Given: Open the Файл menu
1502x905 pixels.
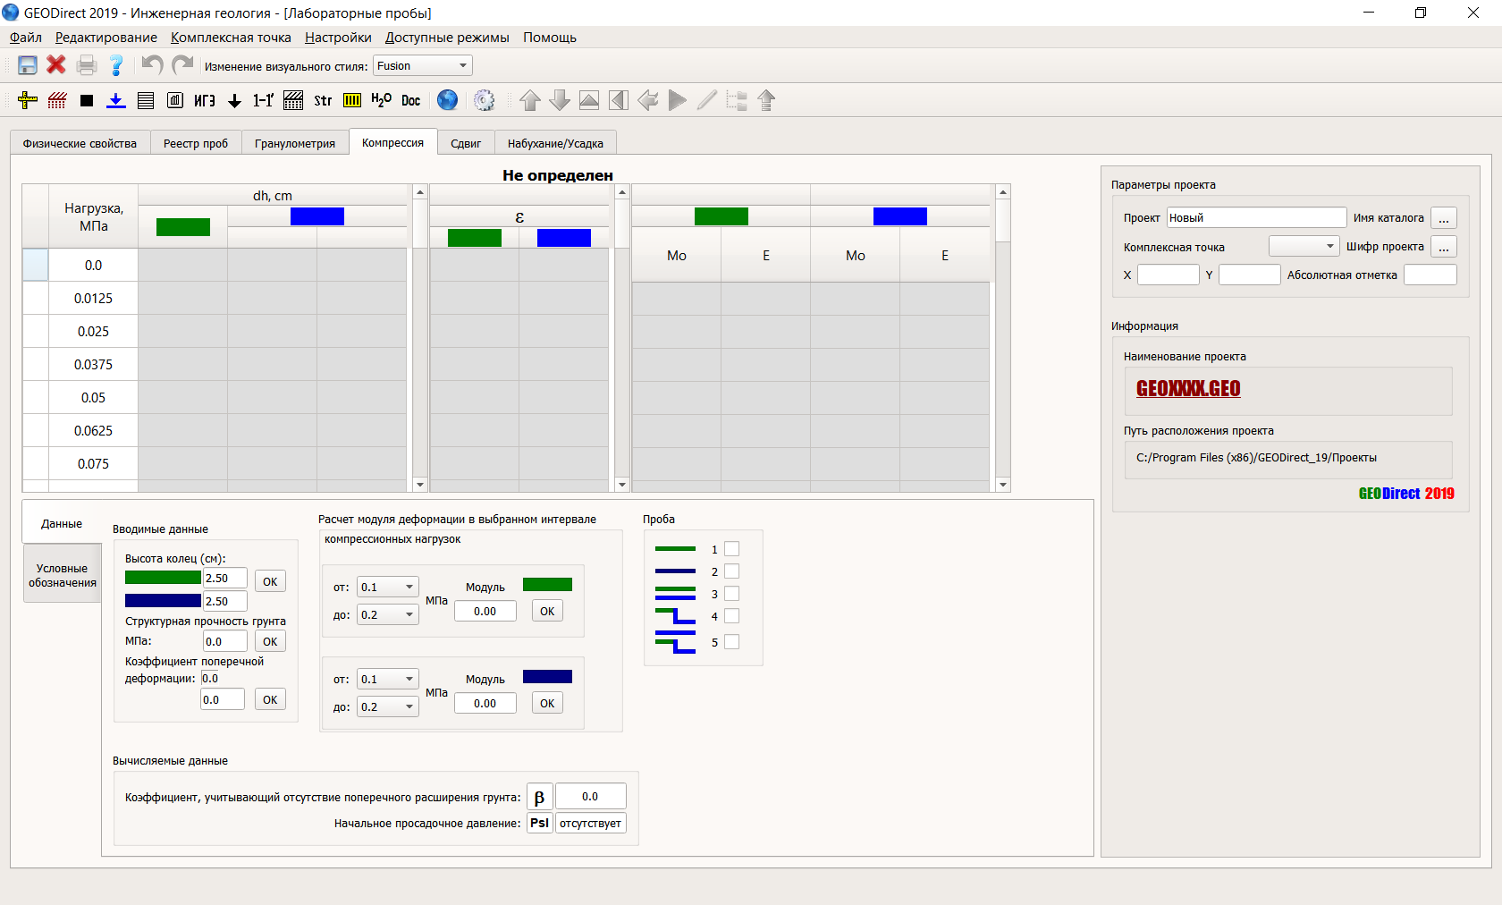Looking at the screenshot, I should click(26, 38).
